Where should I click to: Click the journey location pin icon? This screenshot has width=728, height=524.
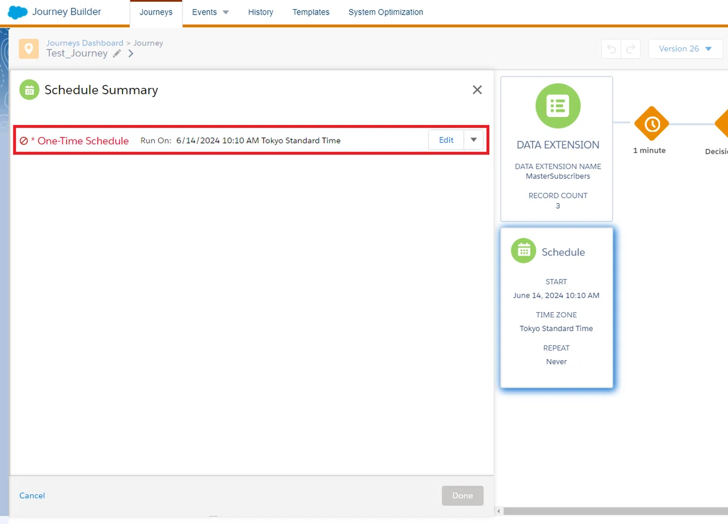pyautogui.click(x=29, y=49)
